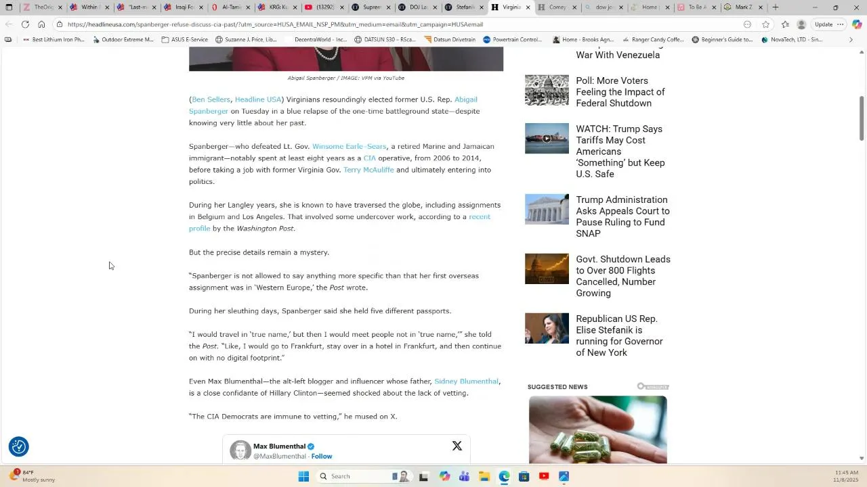867x487 pixels.
Task: Open the Datsun Drivetrain bookmark
Action: pyautogui.click(x=450, y=40)
